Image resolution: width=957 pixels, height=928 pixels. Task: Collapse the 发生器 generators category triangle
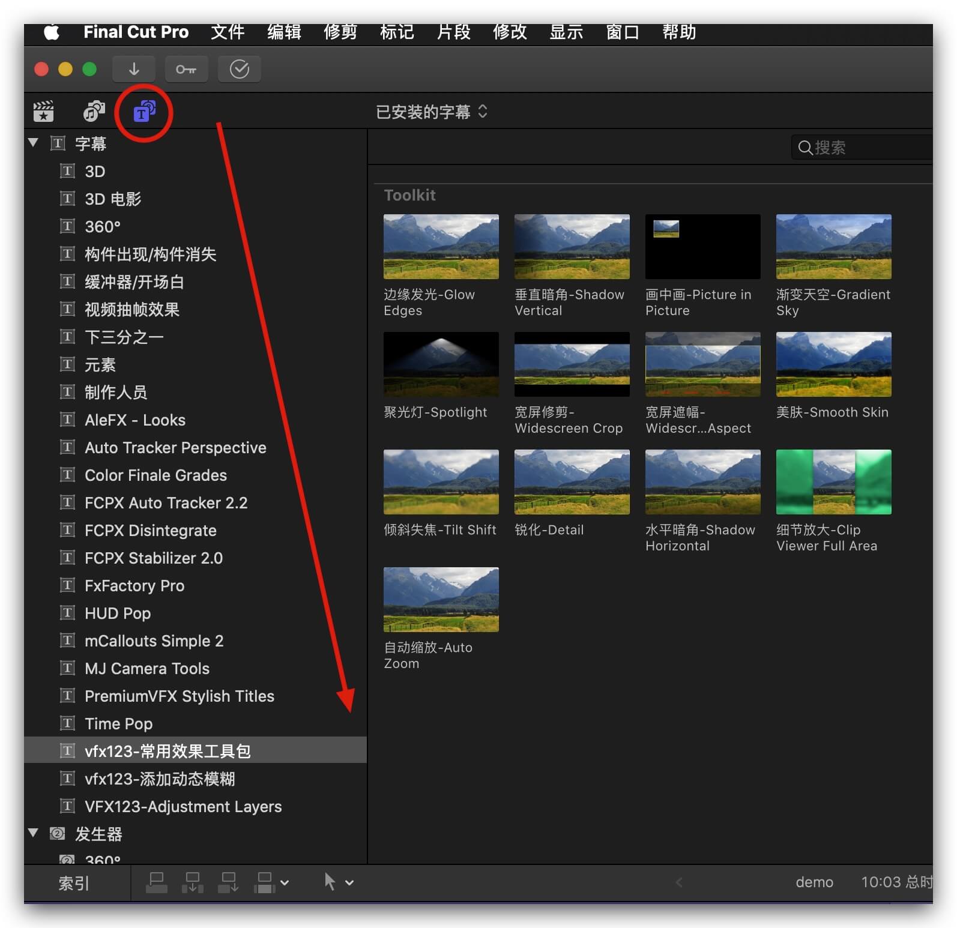tap(33, 833)
